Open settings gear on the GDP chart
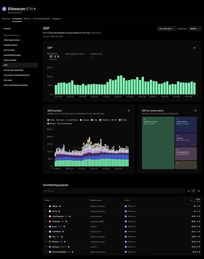Image resolution: width=204 pixels, height=259 pixels. [x=194, y=48]
